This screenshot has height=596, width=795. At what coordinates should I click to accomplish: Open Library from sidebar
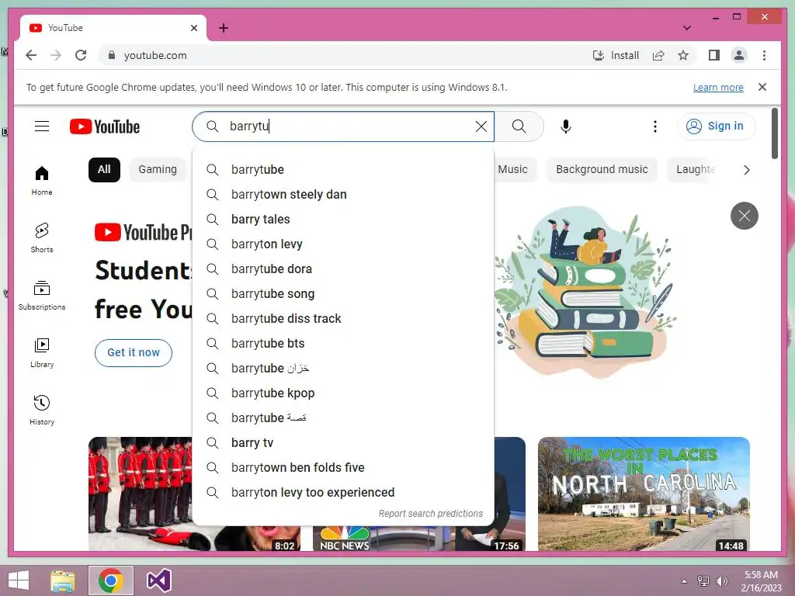pos(42,353)
